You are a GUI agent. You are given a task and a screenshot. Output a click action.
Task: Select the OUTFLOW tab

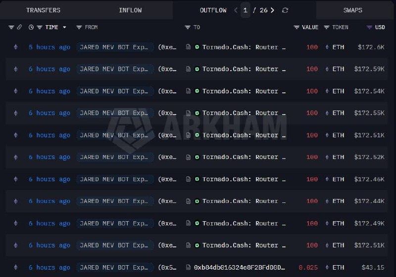[x=213, y=10]
